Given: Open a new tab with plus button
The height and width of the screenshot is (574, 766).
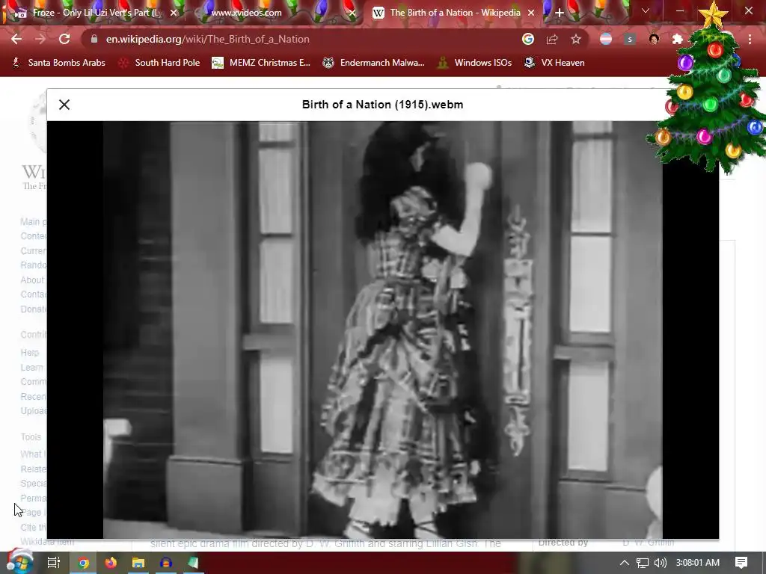Looking at the screenshot, I should (x=560, y=13).
